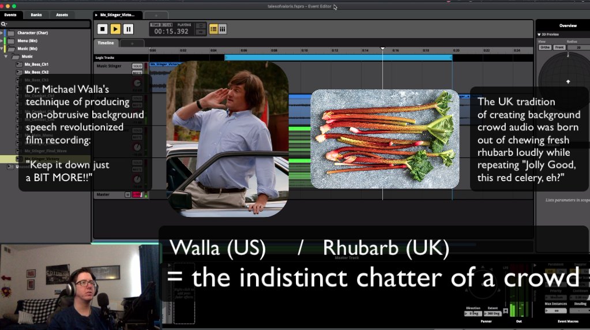Click the Direction 0 Deg field
This screenshot has height=330, width=590.
pos(473,313)
